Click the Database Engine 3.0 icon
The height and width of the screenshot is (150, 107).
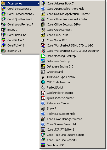43,66
